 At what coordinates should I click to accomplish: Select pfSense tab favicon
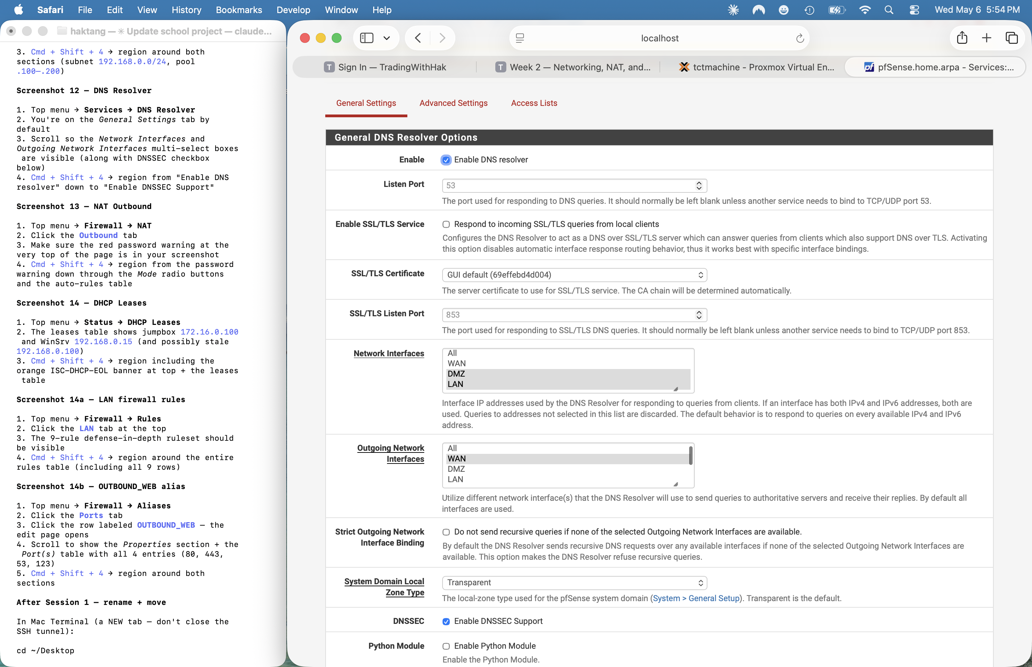[x=869, y=67]
